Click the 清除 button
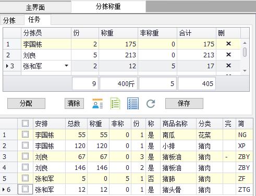Viewport: 256px width, 196px height. pos(74,103)
